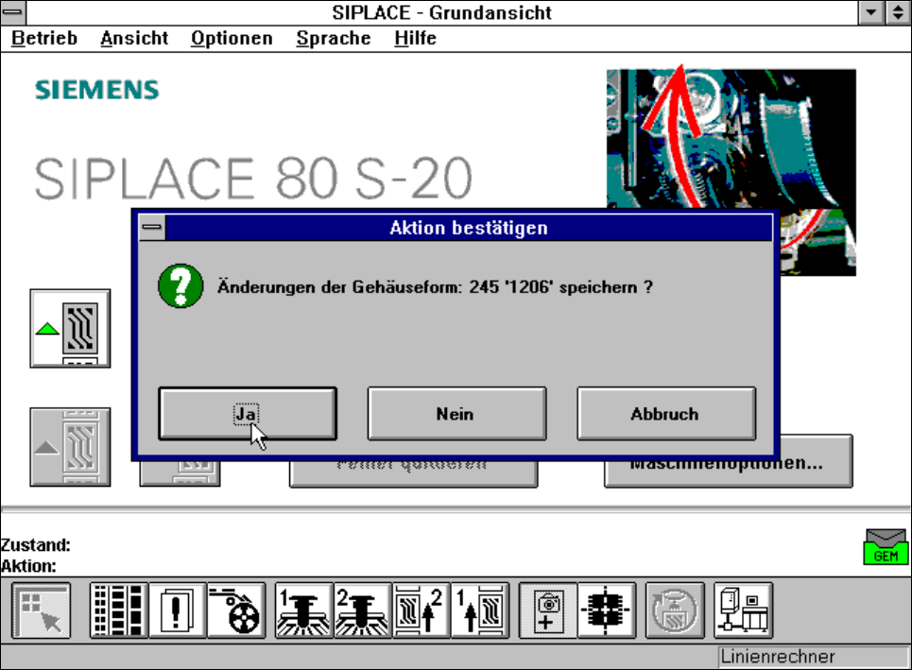The width and height of the screenshot is (912, 670).
Task: Click the Fehler quittieren button behind the dialog
Action: tap(413, 472)
